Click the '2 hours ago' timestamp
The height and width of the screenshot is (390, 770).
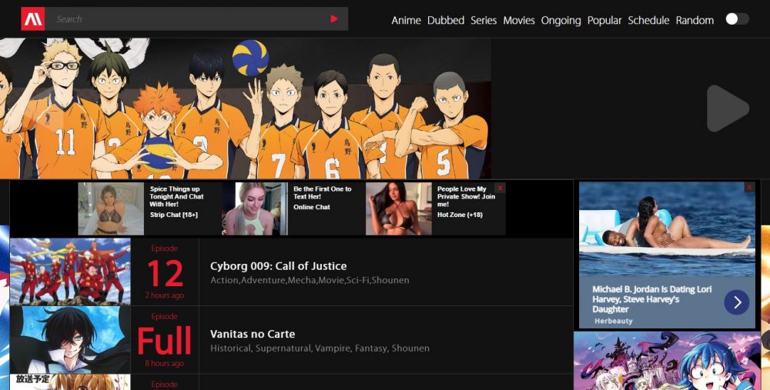pos(165,295)
